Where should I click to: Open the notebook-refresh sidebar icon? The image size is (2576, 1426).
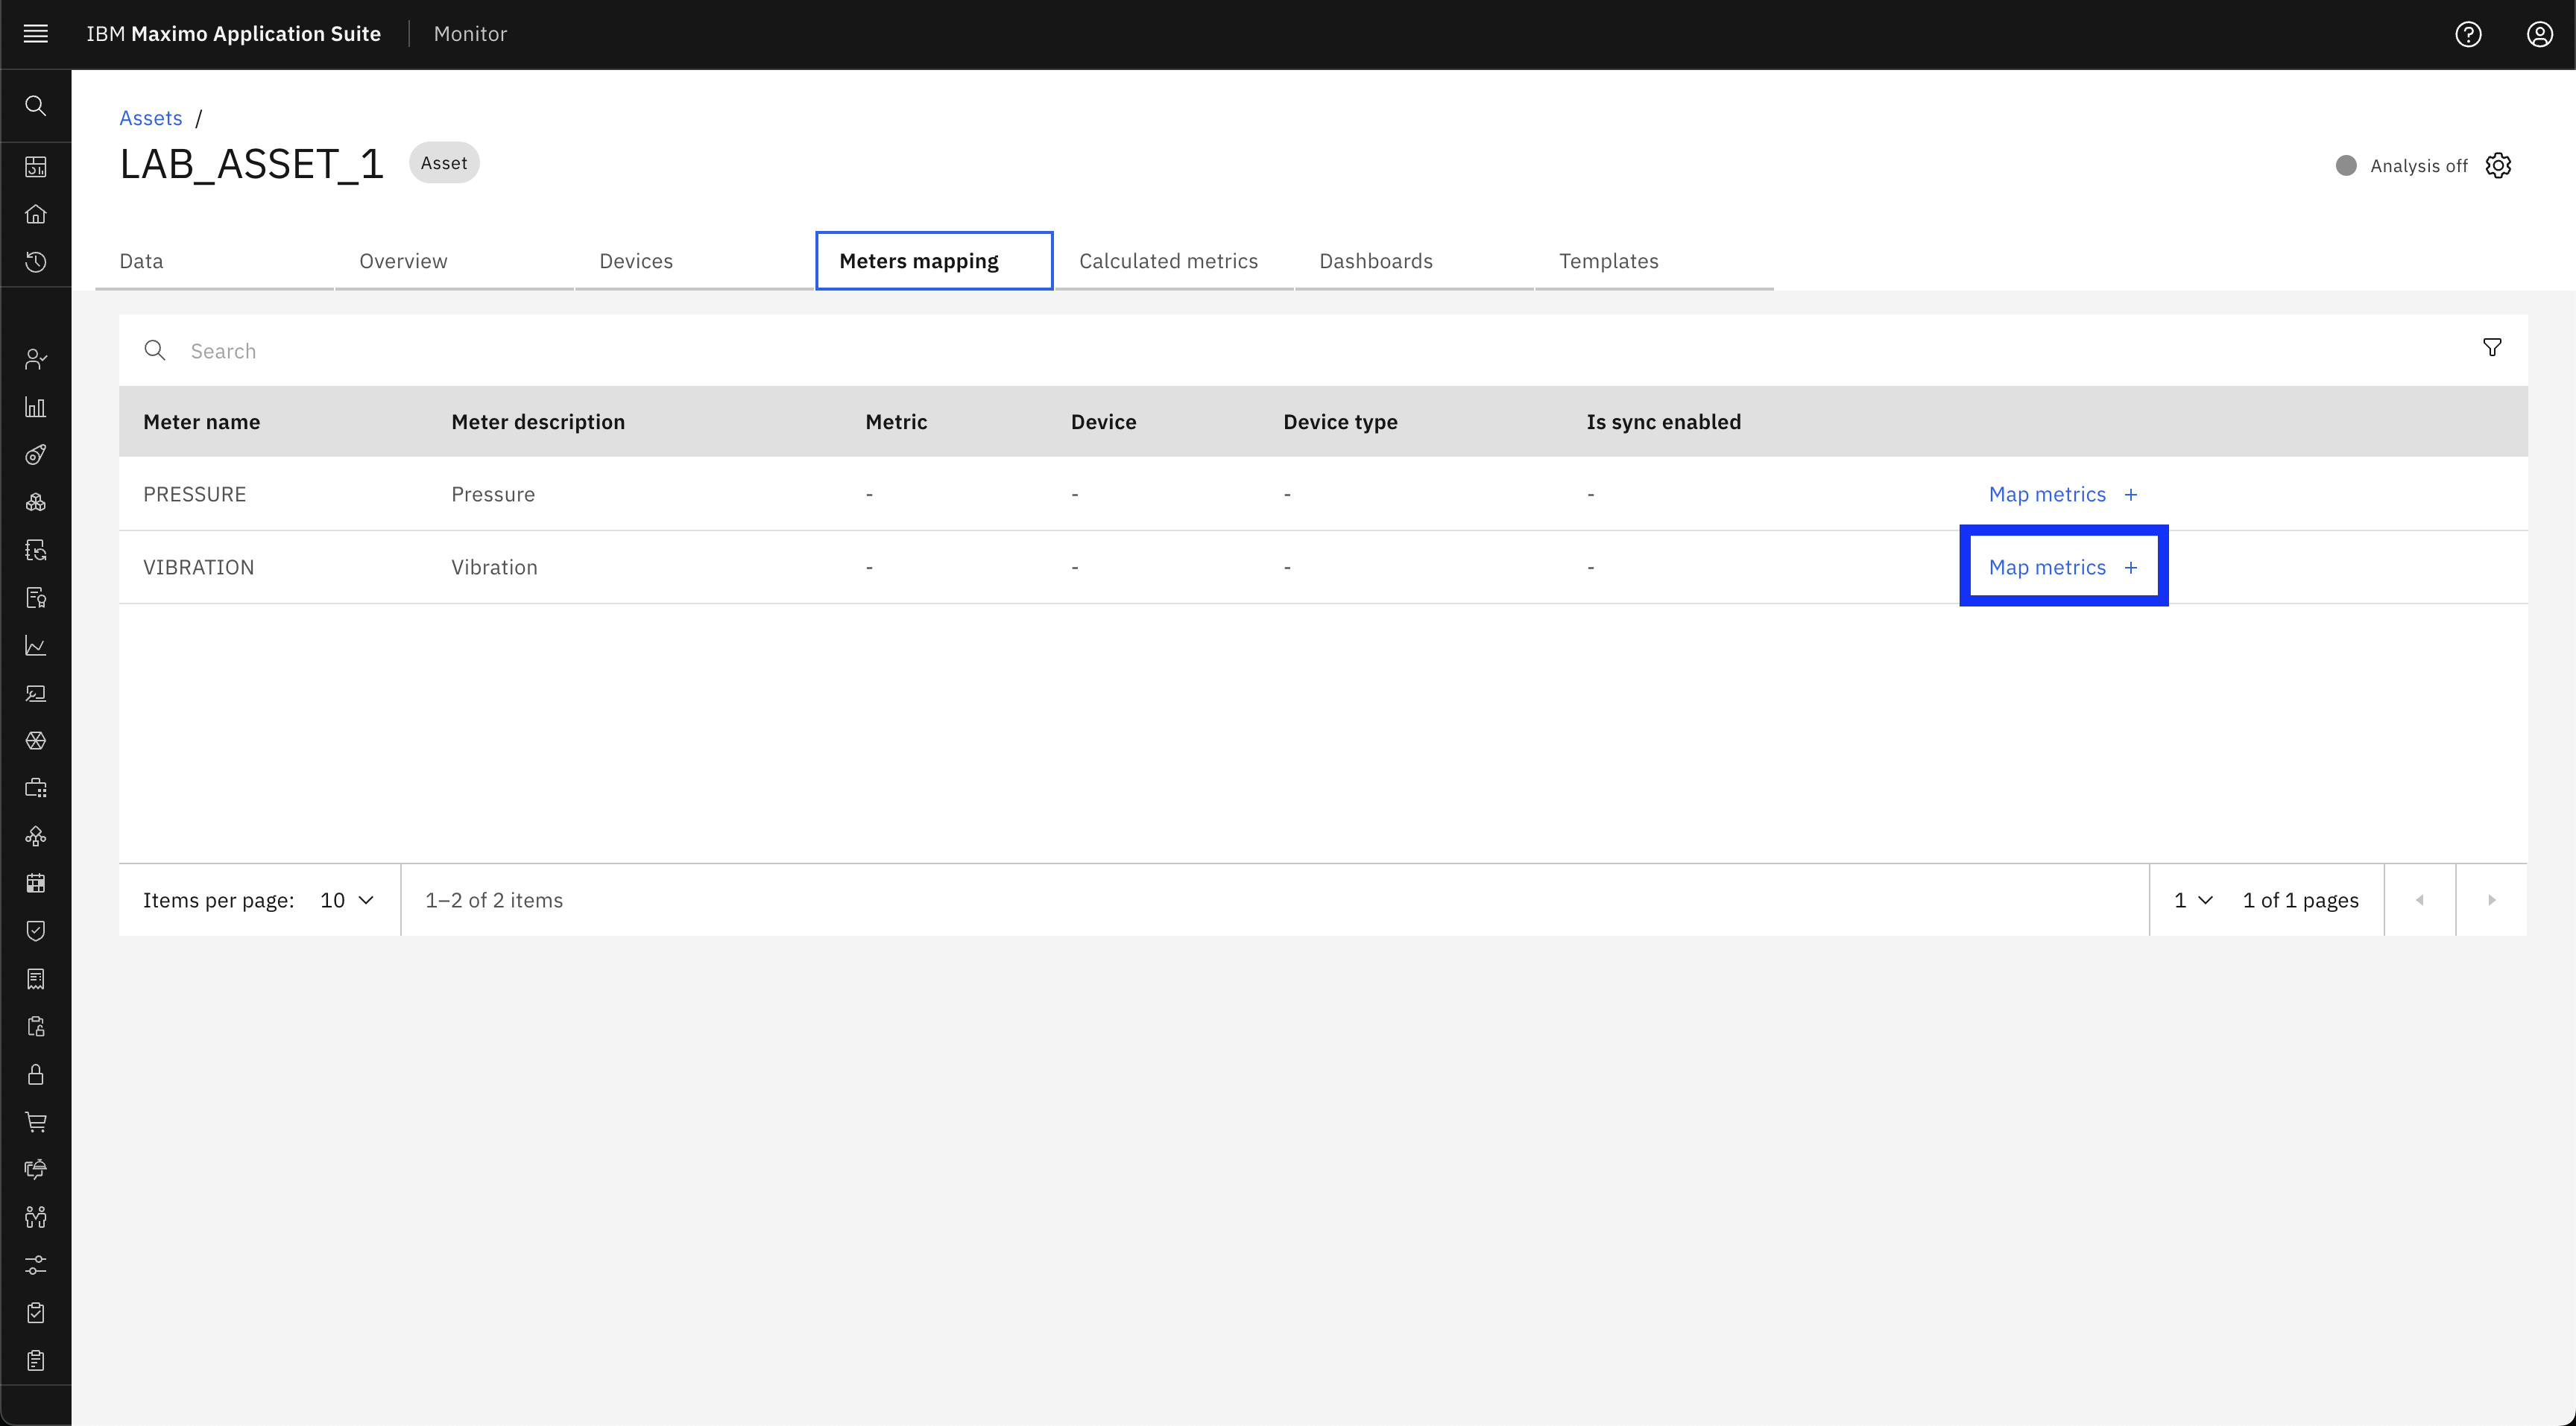36,550
